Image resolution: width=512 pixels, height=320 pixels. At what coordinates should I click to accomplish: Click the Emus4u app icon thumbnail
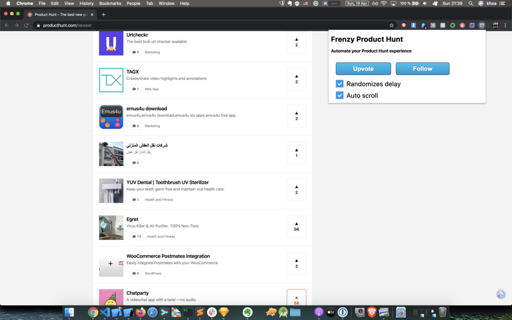click(x=111, y=117)
